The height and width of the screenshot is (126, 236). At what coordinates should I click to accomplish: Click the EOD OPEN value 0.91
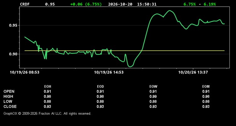point(100,91)
